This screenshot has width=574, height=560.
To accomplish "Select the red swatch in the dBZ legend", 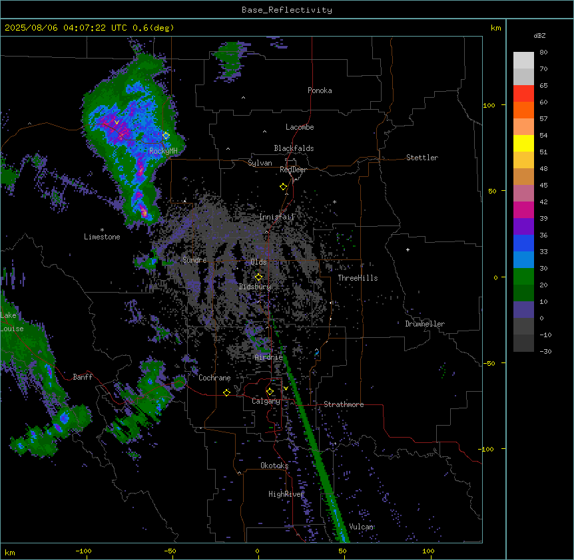I will pos(523,94).
